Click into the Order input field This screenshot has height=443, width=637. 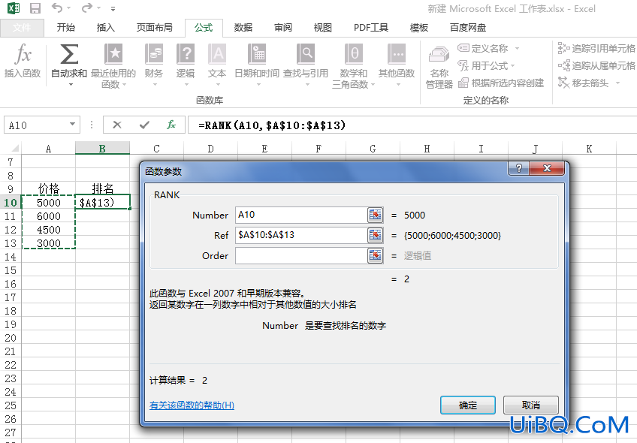click(301, 255)
